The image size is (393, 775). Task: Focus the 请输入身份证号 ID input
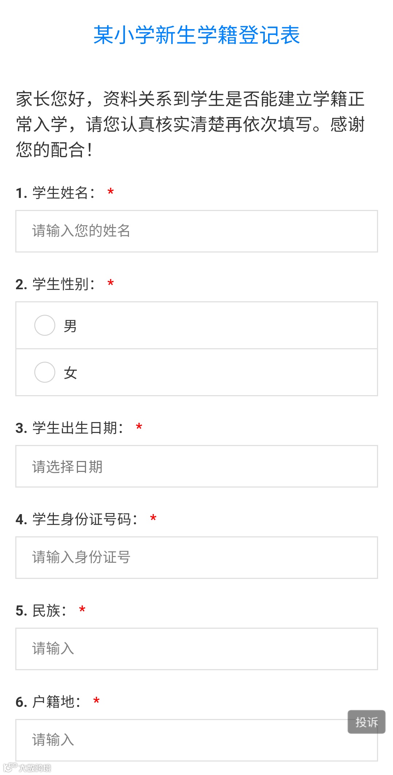(x=196, y=557)
